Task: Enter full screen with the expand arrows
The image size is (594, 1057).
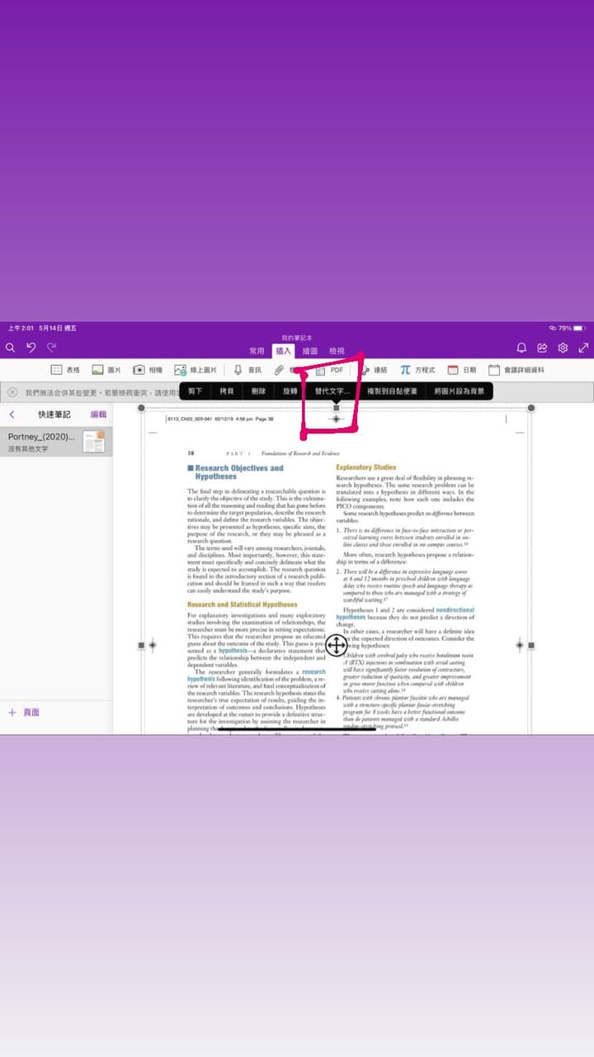Action: 583,348
